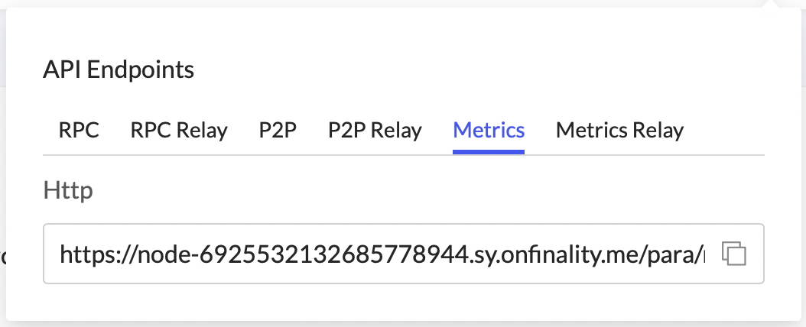Show the P2P Relay endpoints tab
Viewport: 806px width, 327px height.
click(x=375, y=130)
